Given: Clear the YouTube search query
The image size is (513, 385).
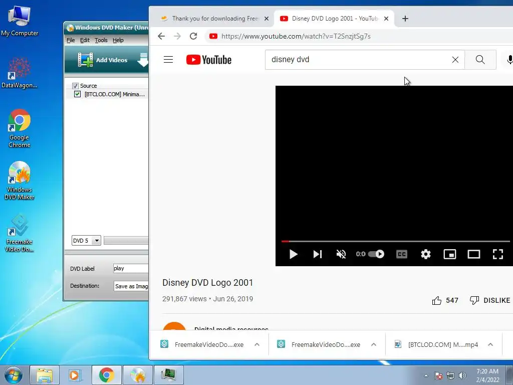Looking at the screenshot, I should tap(455, 60).
